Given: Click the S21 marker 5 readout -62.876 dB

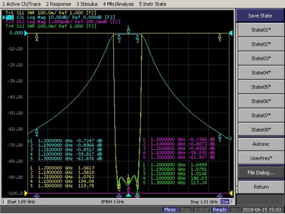Looking at the screenshot, I should tap(89, 158).
